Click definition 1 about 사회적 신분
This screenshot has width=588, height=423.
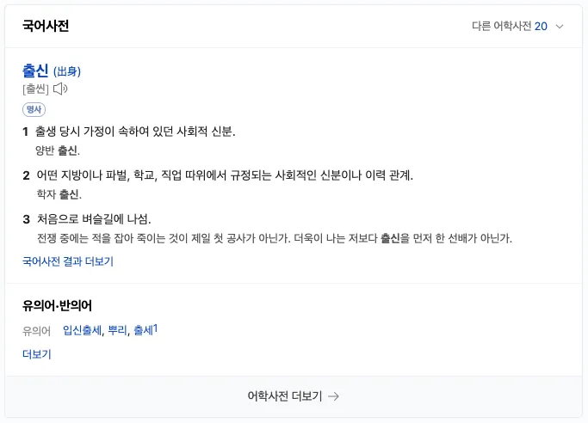135,132
